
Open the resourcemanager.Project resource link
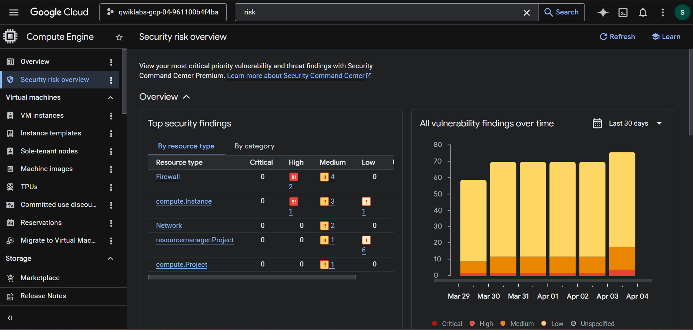(195, 240)
